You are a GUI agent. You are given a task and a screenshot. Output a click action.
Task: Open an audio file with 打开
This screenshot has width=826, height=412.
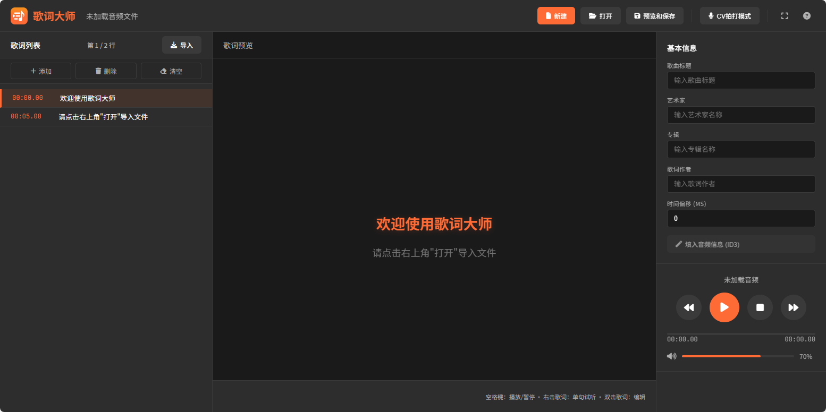click(x=601, y=16)
